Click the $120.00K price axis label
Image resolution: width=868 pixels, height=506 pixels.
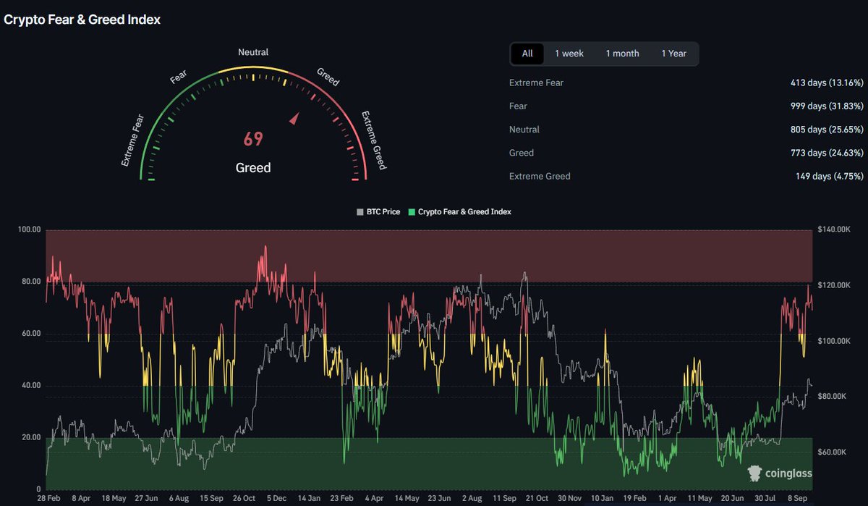pyautogui.click(x=834, y=285)
